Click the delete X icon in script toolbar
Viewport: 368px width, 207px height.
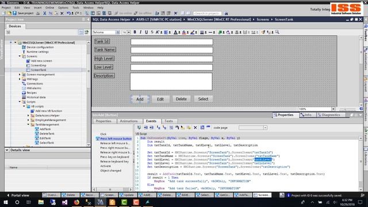(x=195, y=128)
